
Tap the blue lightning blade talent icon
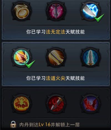click(x=91, y=11)
